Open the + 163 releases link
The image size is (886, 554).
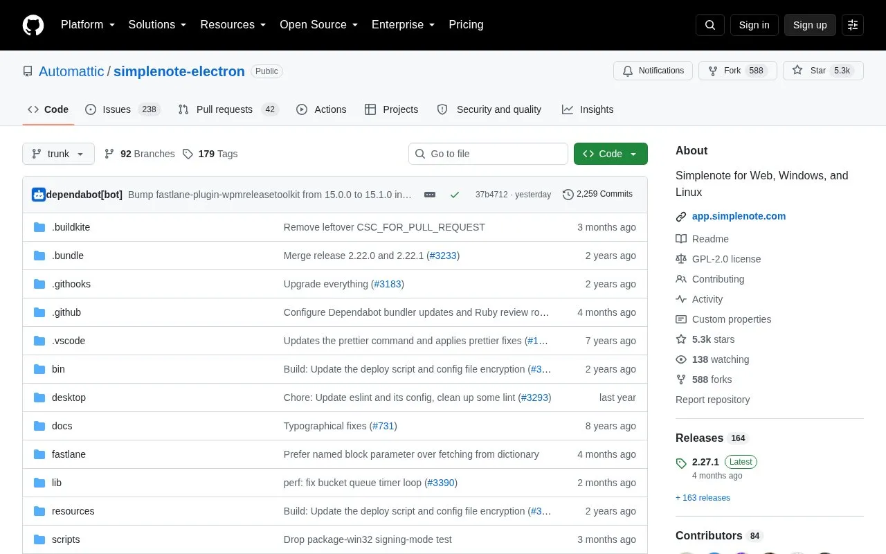coord(703,498)
